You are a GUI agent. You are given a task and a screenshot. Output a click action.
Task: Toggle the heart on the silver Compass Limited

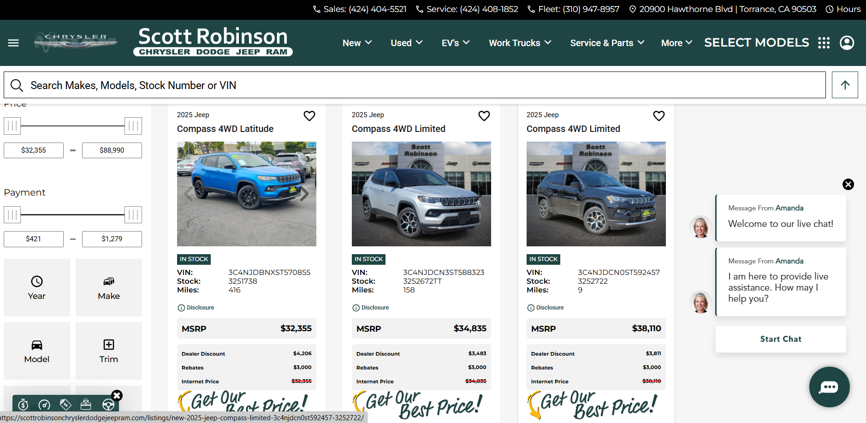(484, 116)
